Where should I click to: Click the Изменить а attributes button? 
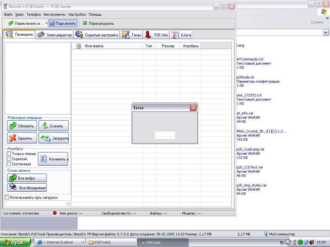[53, 159]
